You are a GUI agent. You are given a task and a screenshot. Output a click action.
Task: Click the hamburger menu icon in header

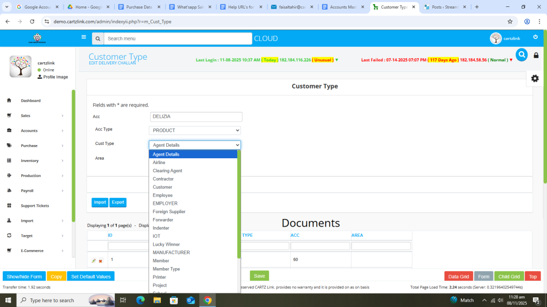[x=83, y=37]
